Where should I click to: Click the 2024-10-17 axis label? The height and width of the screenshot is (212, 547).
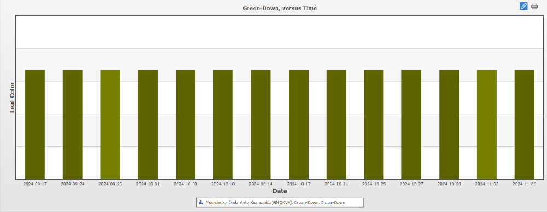coord(299,184)
